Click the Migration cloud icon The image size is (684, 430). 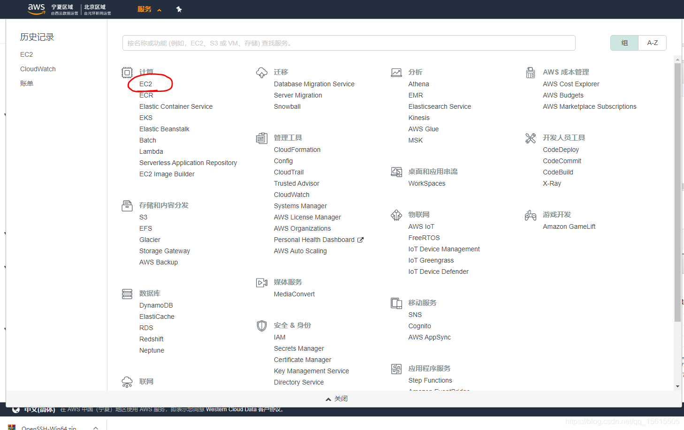(x=262, y=73)
